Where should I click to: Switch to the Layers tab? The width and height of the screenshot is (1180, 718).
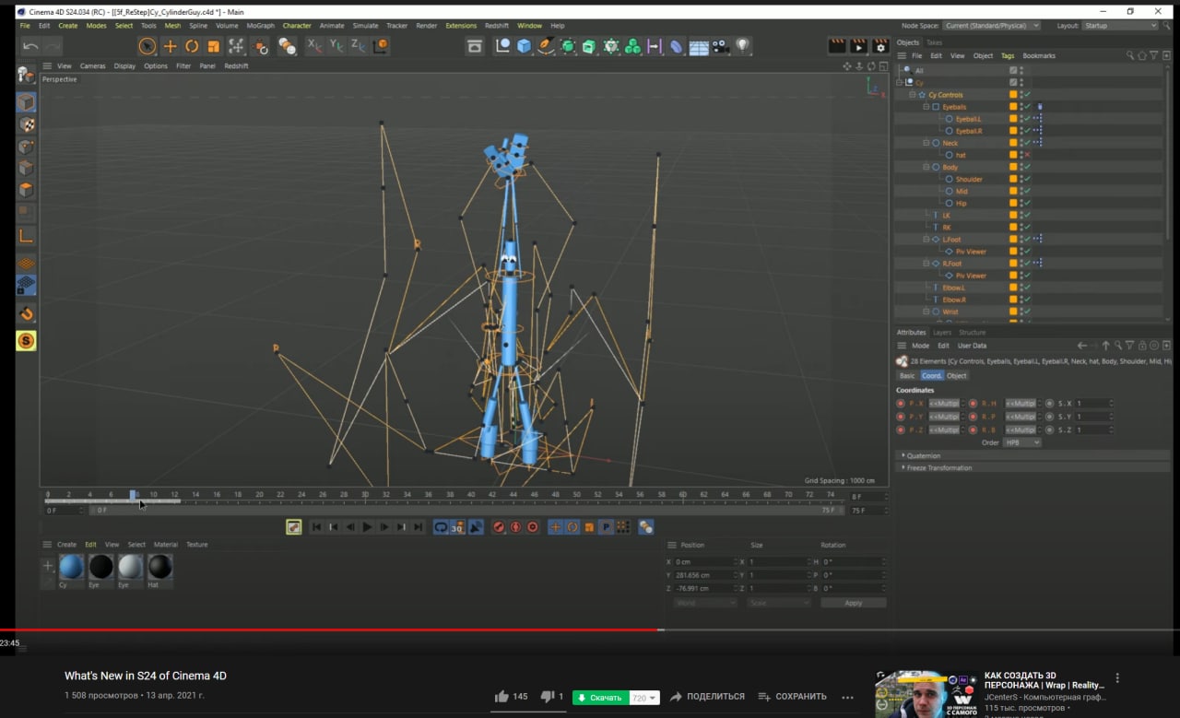coord(942,332)
